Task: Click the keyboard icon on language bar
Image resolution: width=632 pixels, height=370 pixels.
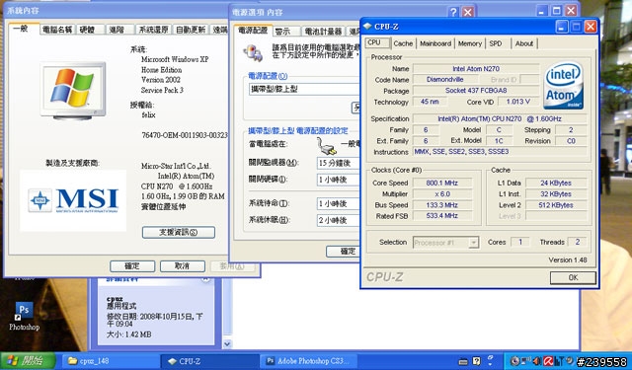Action: click(x=463, y=361)
